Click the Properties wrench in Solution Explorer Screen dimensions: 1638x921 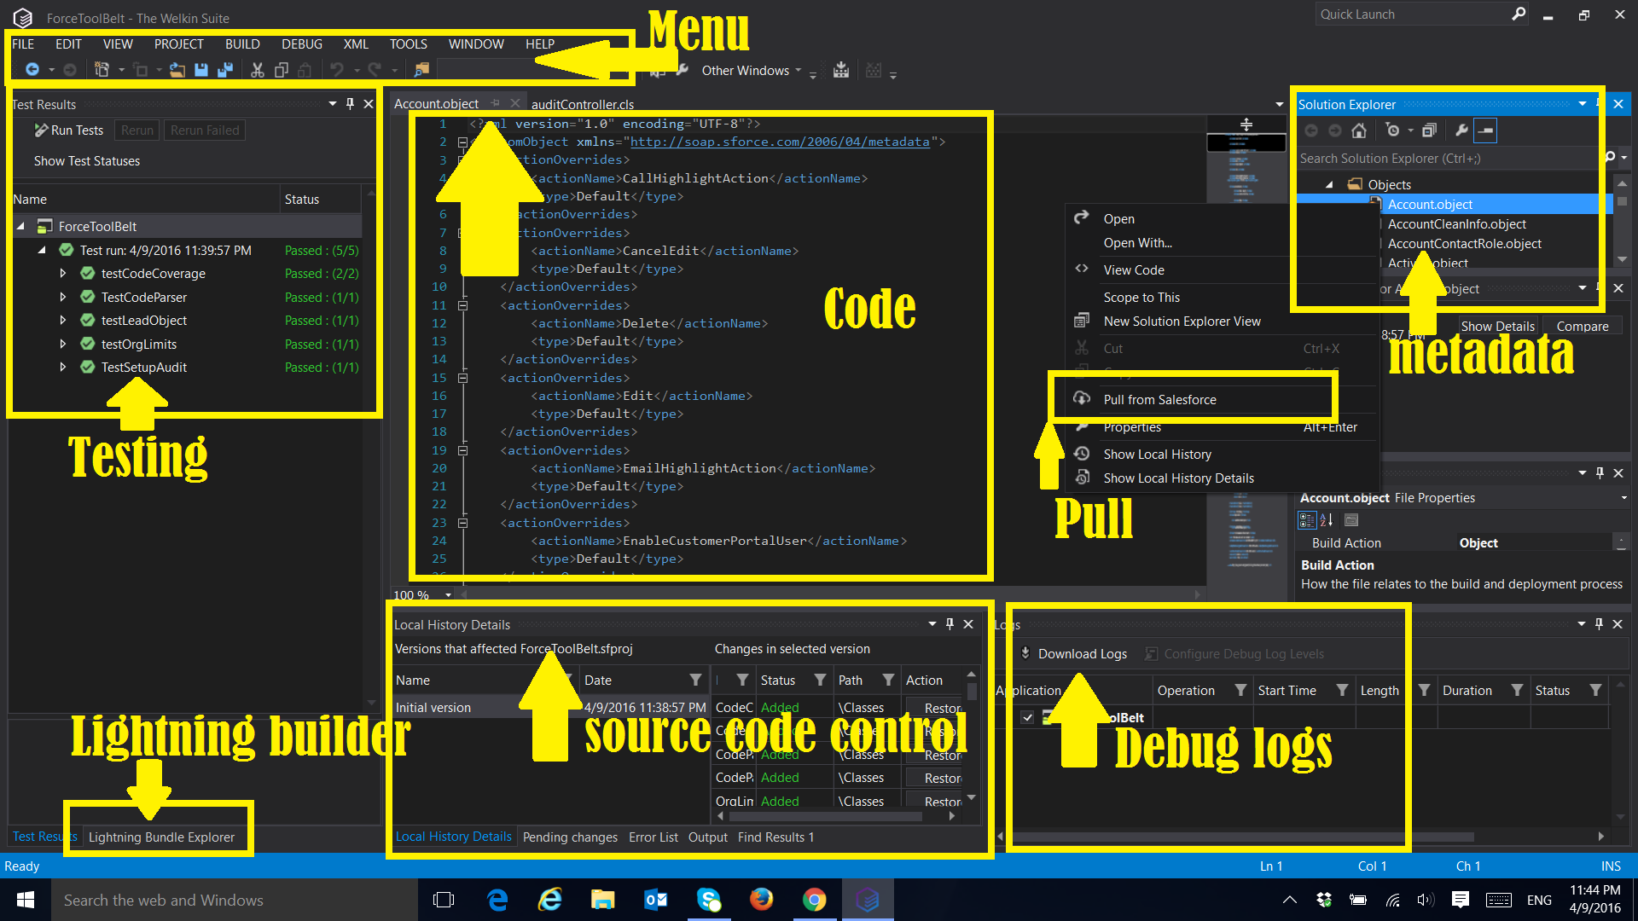point(1461,130)
